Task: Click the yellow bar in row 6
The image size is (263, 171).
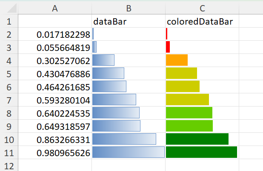Action: pyautogui.click(x=183, y=86)
